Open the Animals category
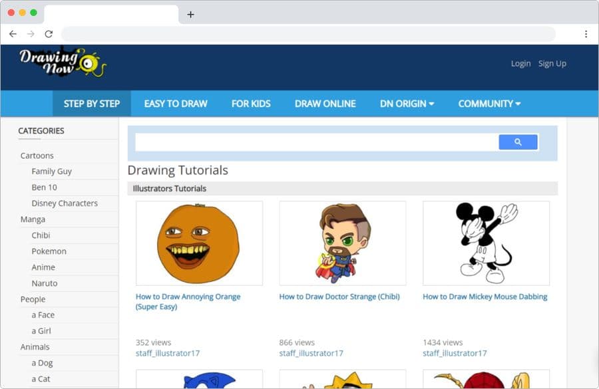This screenshot has height=389, width=599. (x=35, y=347)
